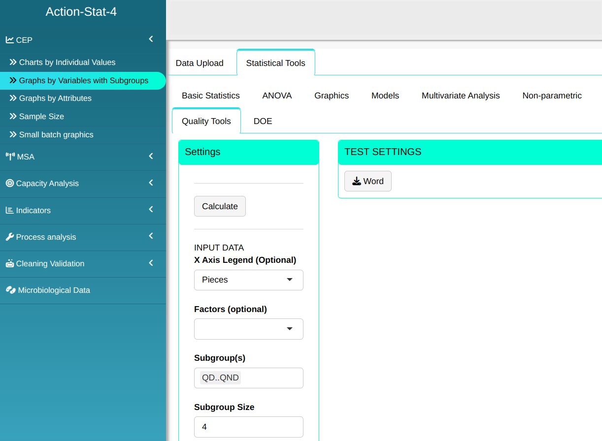Click the Cleaning Validation icon
The width and height of the screenshot is (602, 441).
click(x=10, y=263)
